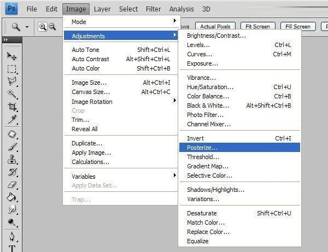Choose Desaturate from the submenu
The height and width of the screenshot is (252, 328).
[239, 213]
